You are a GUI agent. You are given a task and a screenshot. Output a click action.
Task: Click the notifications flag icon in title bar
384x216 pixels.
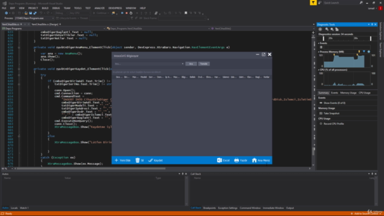[313, 2]
